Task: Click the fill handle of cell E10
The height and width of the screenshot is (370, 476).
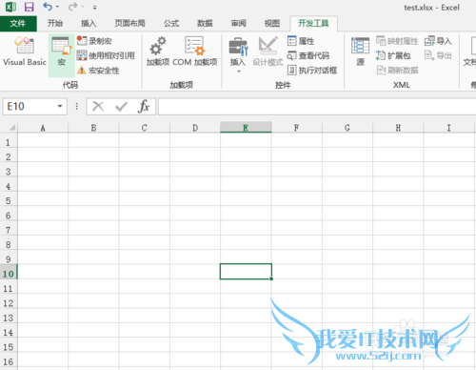Action: 271,278
